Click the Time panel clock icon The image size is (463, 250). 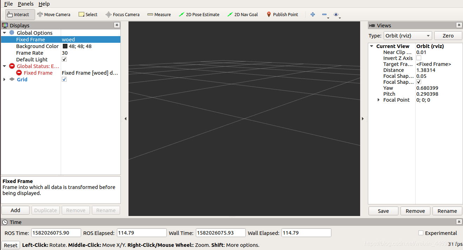coord(5,222)
